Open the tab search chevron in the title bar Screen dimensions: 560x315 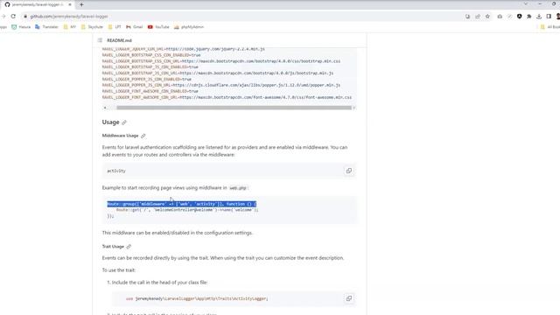point(526,3)
